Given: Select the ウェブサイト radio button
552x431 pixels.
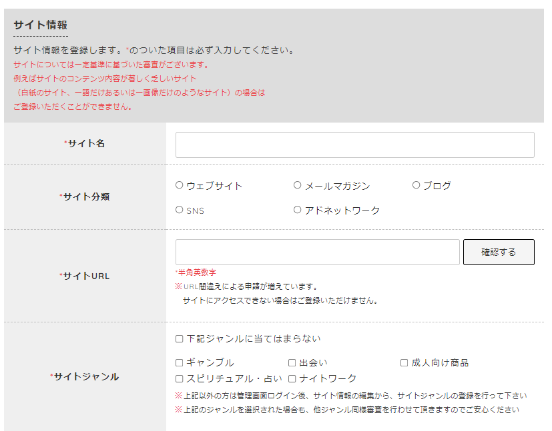Looking at the screenshot, I should (x=179, y=185).
